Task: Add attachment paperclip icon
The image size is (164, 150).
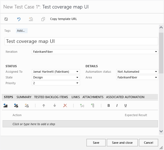Action: tap(93, 105)
